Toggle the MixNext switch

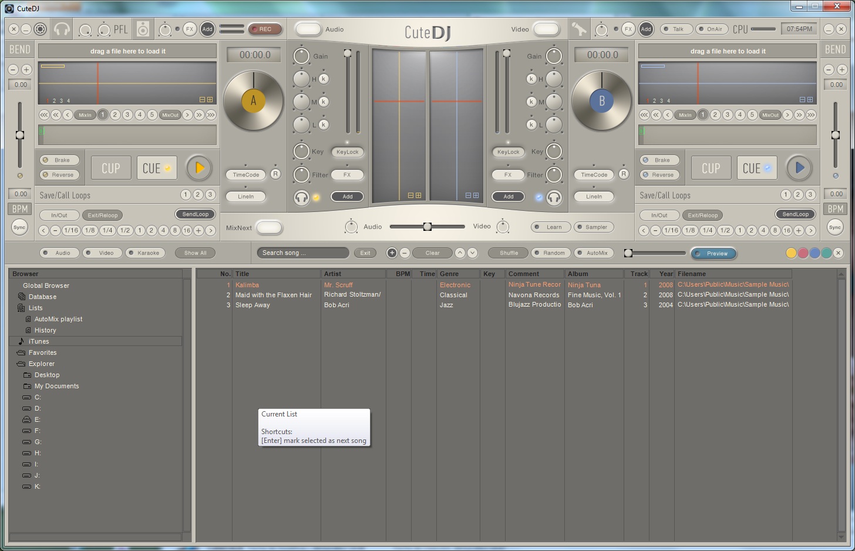pos(269,227)
